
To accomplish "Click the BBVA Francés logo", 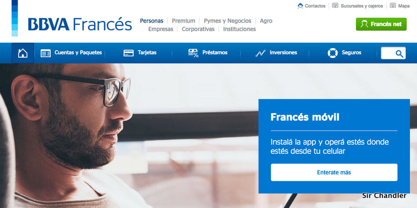I will click(x=80, y=24).
